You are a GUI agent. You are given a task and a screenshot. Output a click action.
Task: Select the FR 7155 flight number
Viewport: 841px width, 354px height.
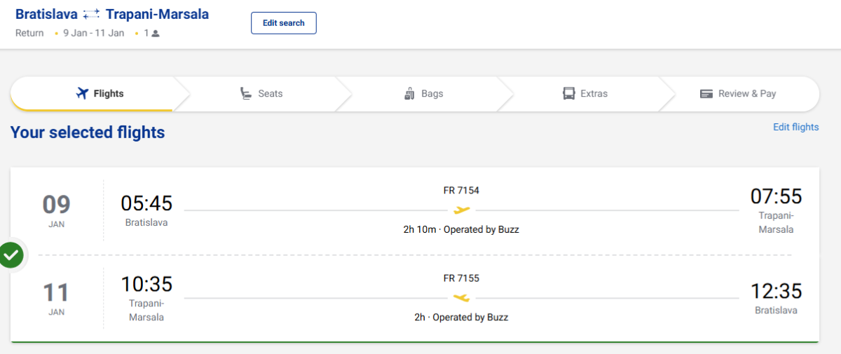click(461, 278)
